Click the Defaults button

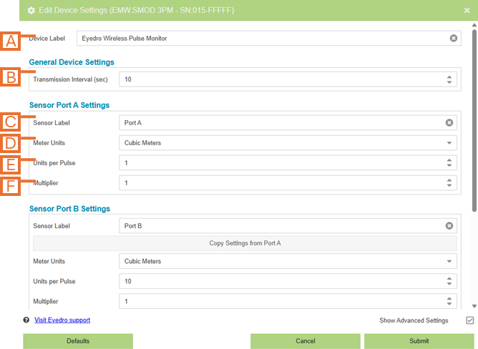pos(78,341)
